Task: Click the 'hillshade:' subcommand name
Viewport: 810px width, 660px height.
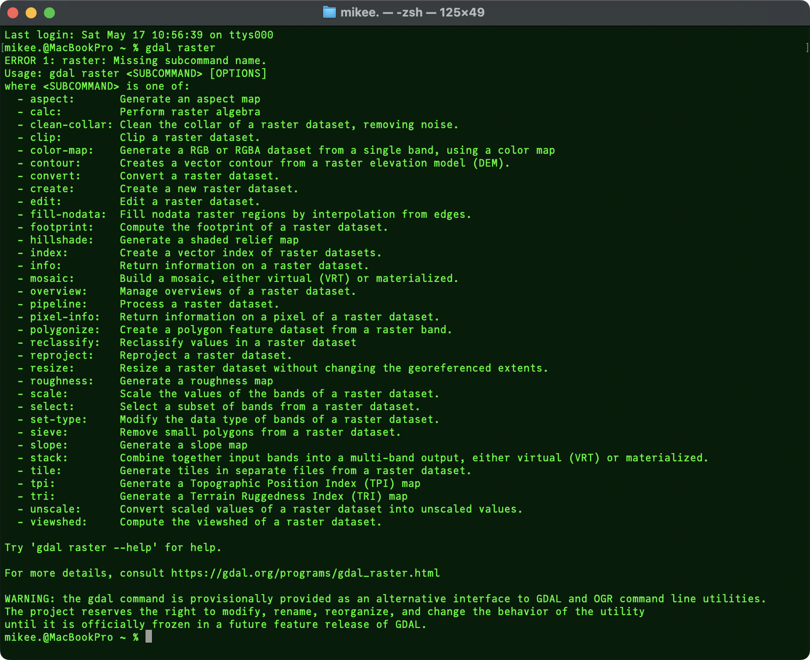Action: pyautogui.click(x=62, y=240)
